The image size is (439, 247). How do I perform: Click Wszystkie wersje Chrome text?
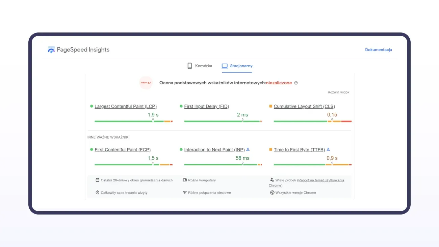[x=296, y=193]
